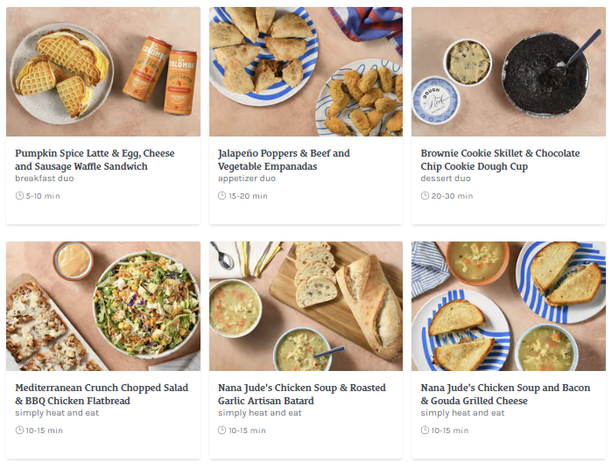The width and height of the screenshot is (612, 469).
Task: Click the dessert duo label
Action: tap(446, 178)
